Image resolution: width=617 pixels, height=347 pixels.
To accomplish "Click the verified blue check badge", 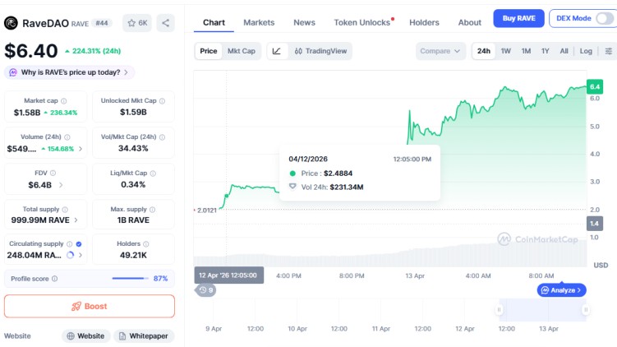I will tap(79, 244).
